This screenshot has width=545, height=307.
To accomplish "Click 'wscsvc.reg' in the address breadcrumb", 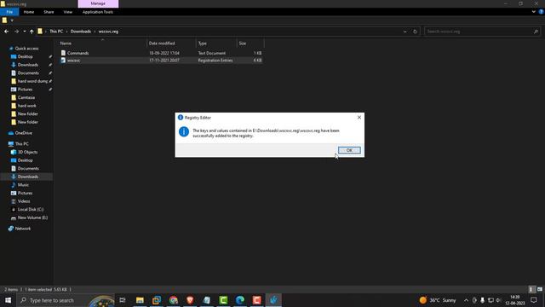I will pos(108,32).
